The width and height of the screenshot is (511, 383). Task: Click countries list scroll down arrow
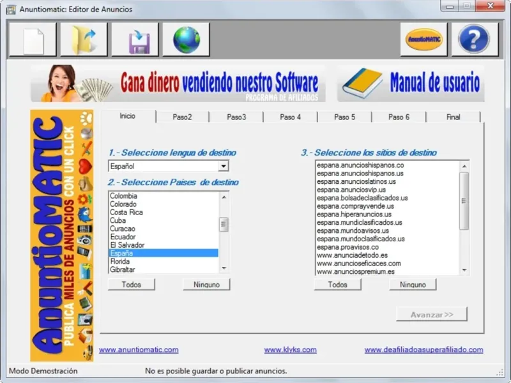pyautogui.click(x=224, y=268)
